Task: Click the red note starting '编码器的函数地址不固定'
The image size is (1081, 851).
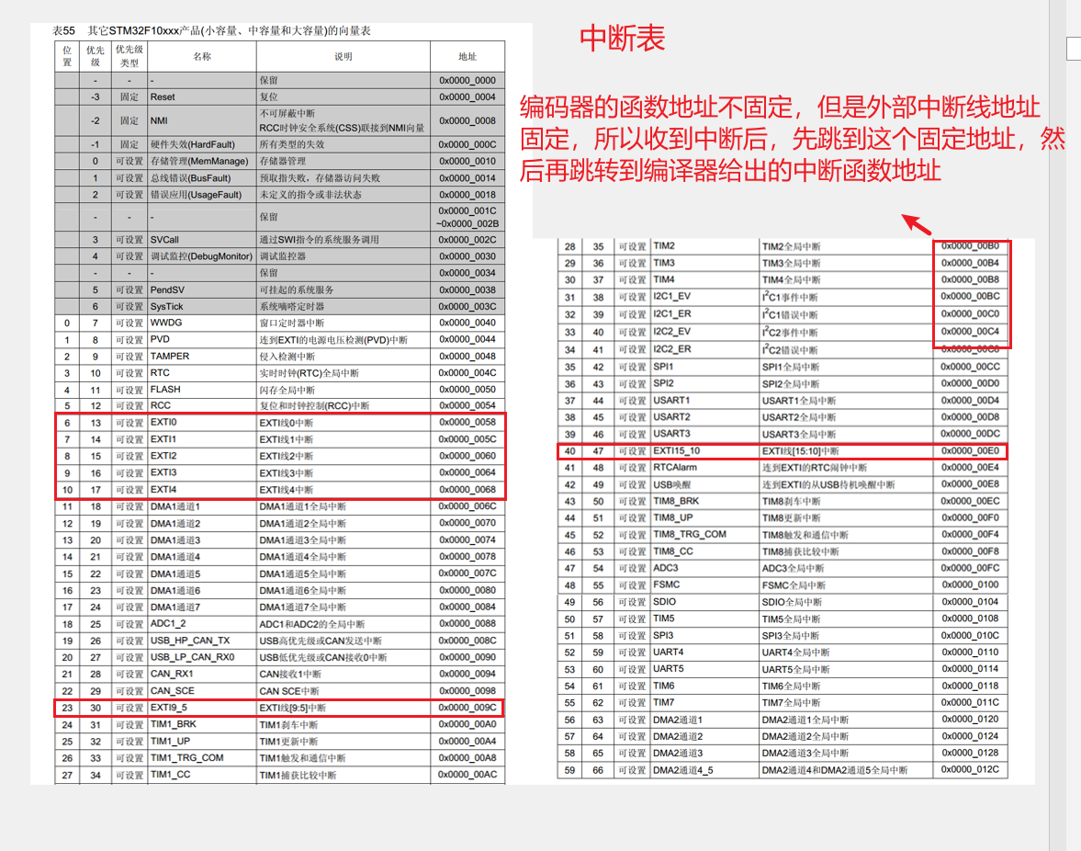Action: [792, 139]
